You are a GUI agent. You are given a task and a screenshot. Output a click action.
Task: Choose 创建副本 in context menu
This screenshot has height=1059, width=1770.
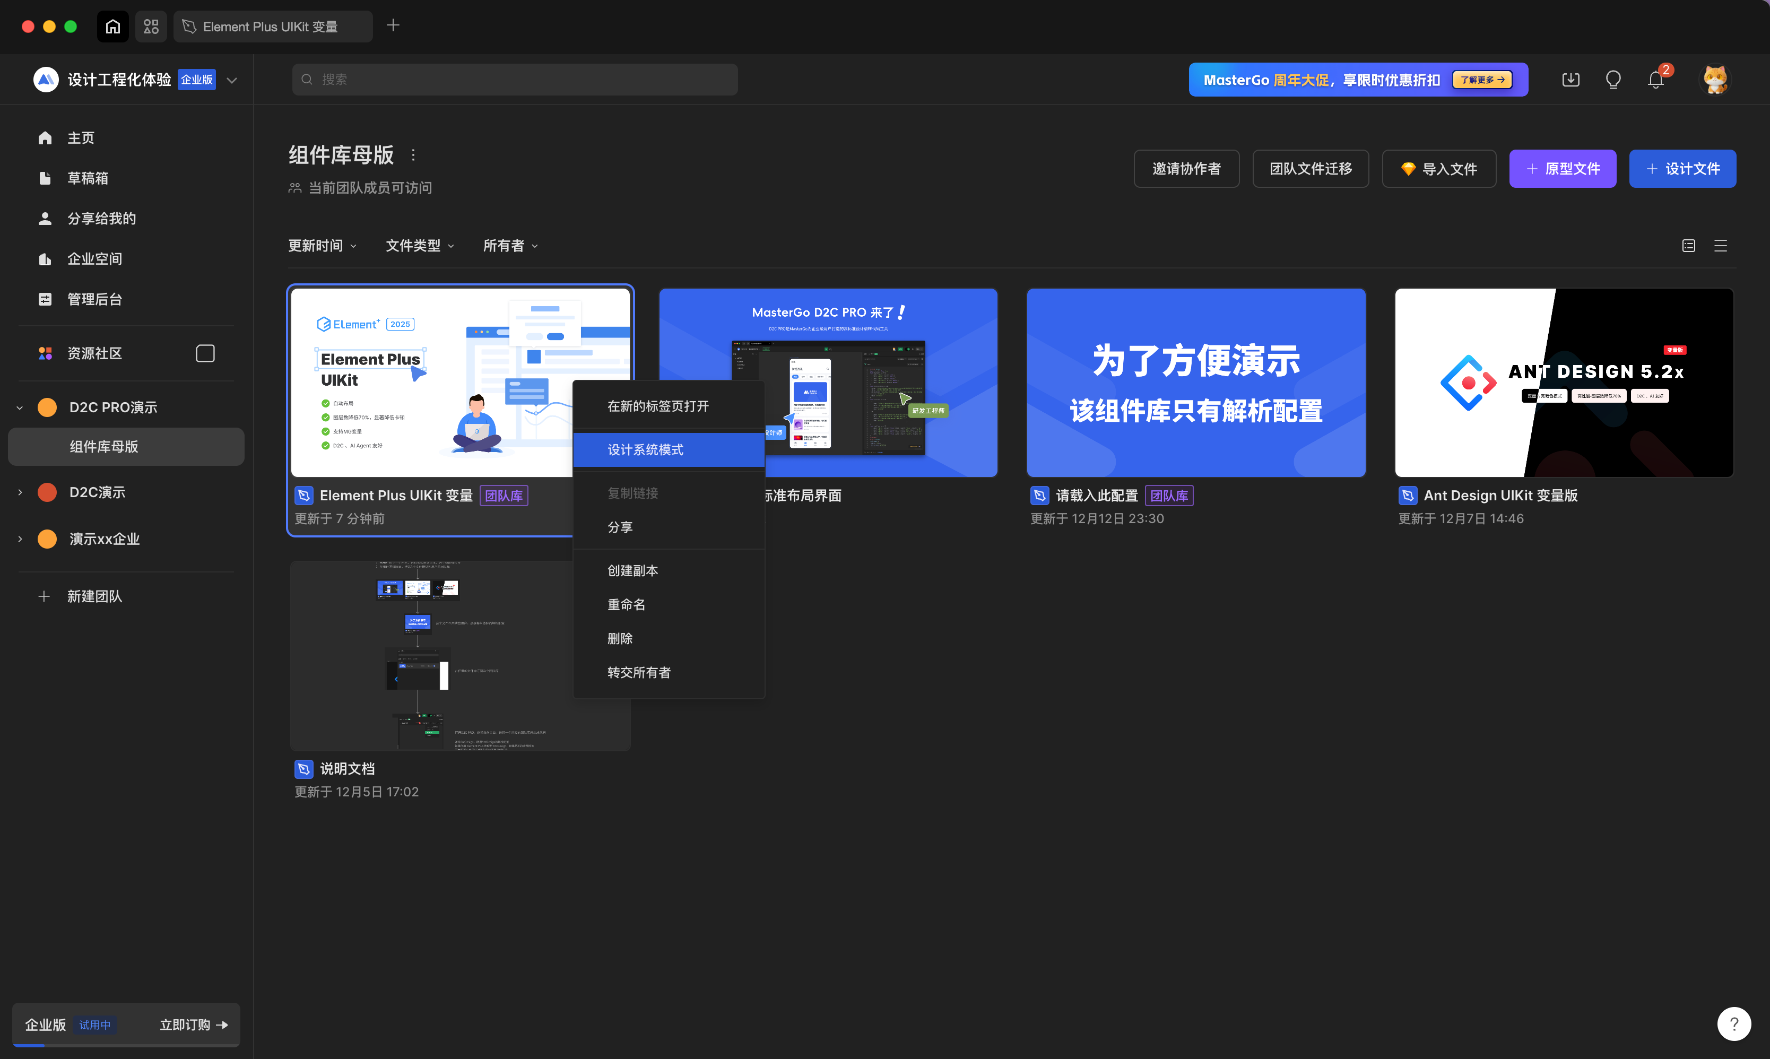(x=669, y=571)
